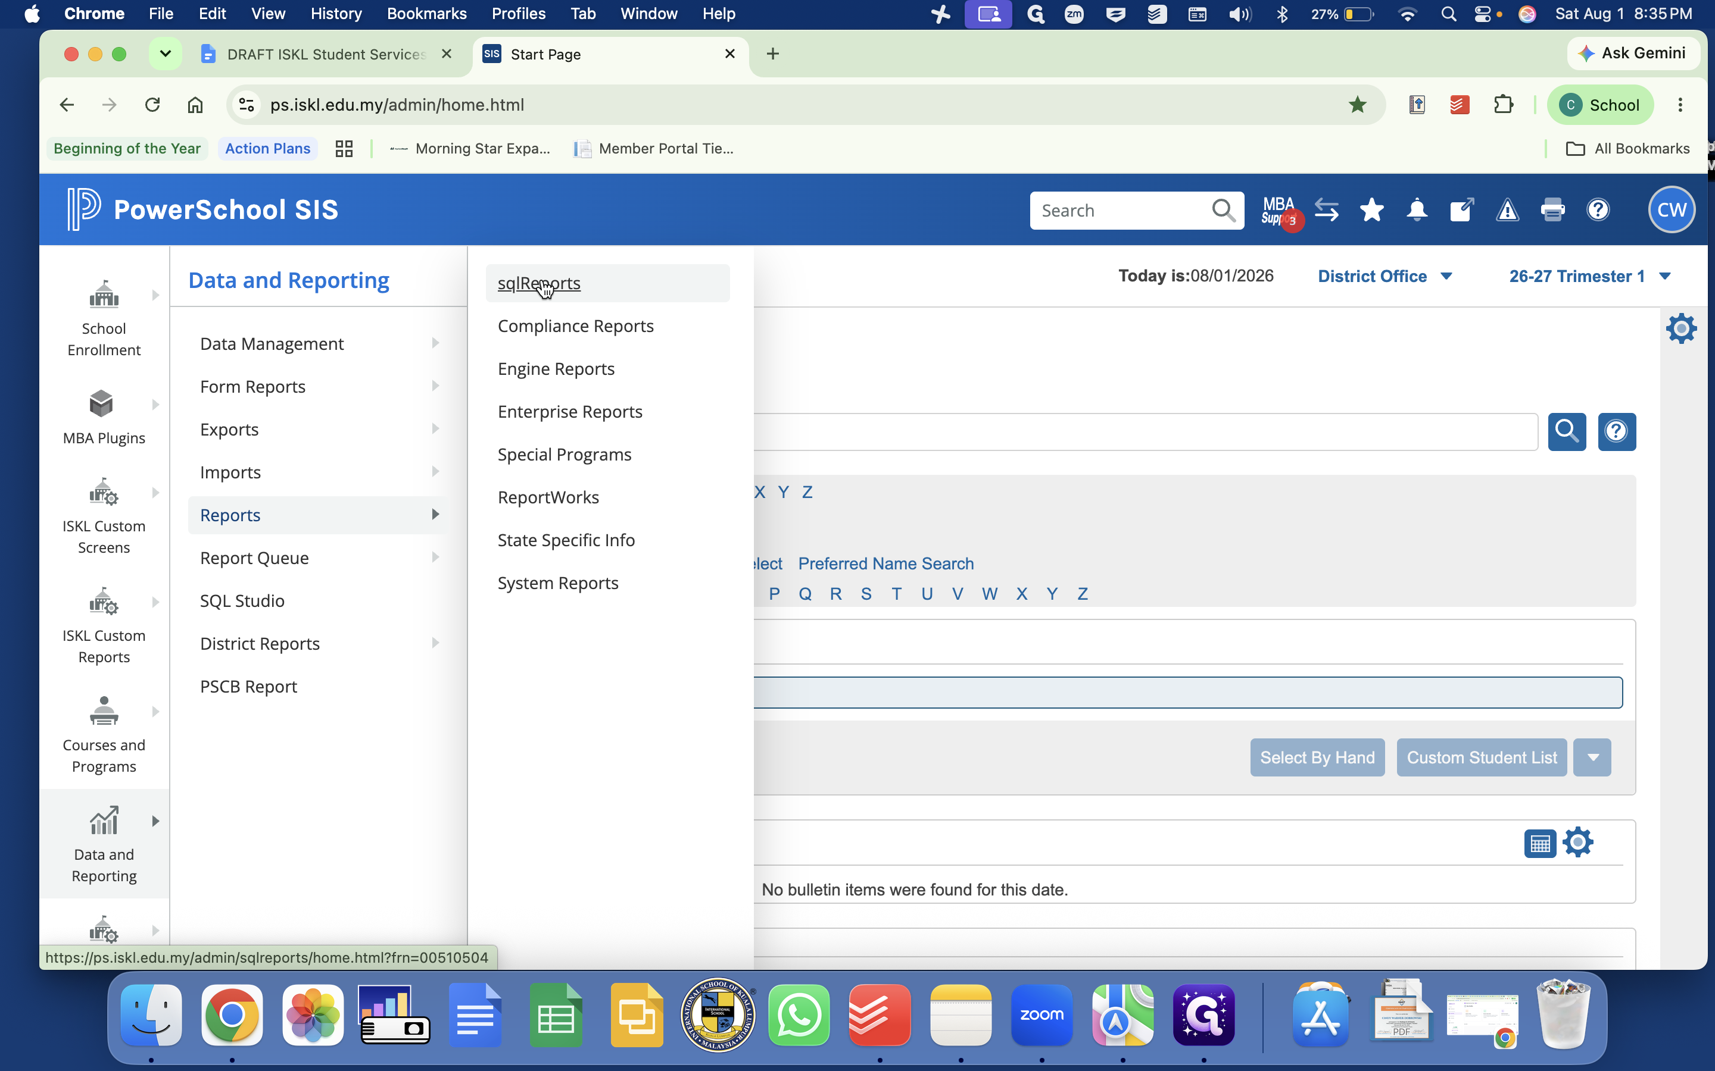Open the Chrome History menu

336,14
